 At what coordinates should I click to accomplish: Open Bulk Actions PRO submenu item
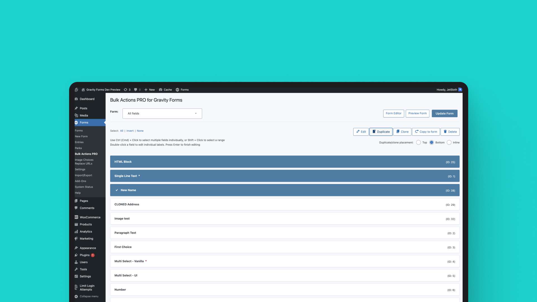[86, 154]
